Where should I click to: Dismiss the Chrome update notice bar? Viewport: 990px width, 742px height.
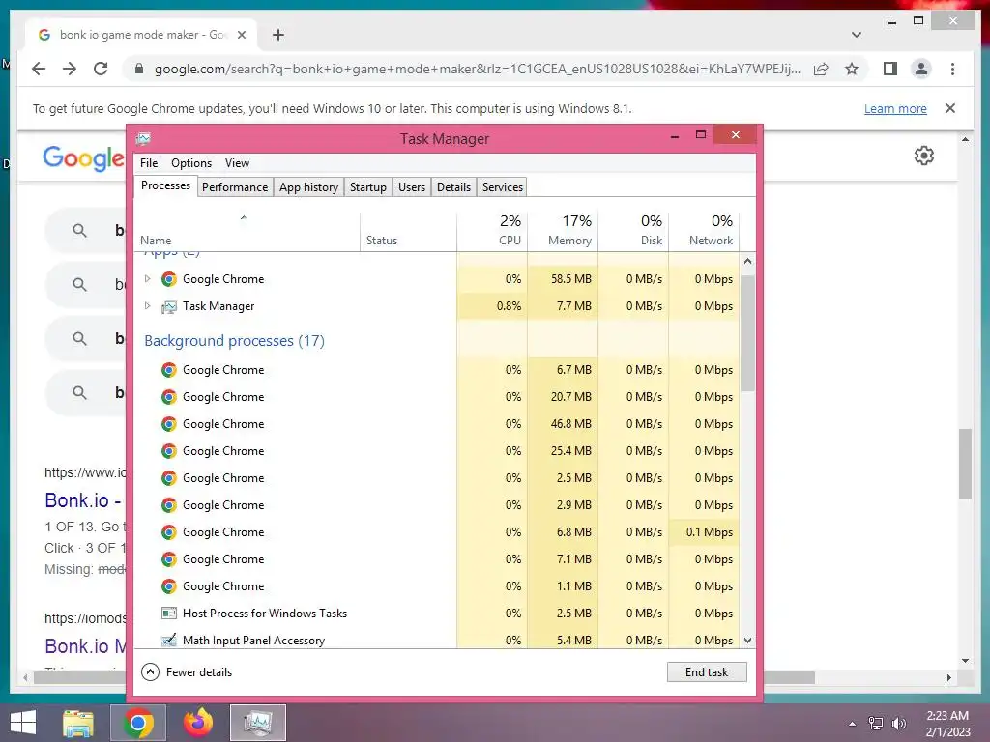pyautogui.click(x=950, y=108)
